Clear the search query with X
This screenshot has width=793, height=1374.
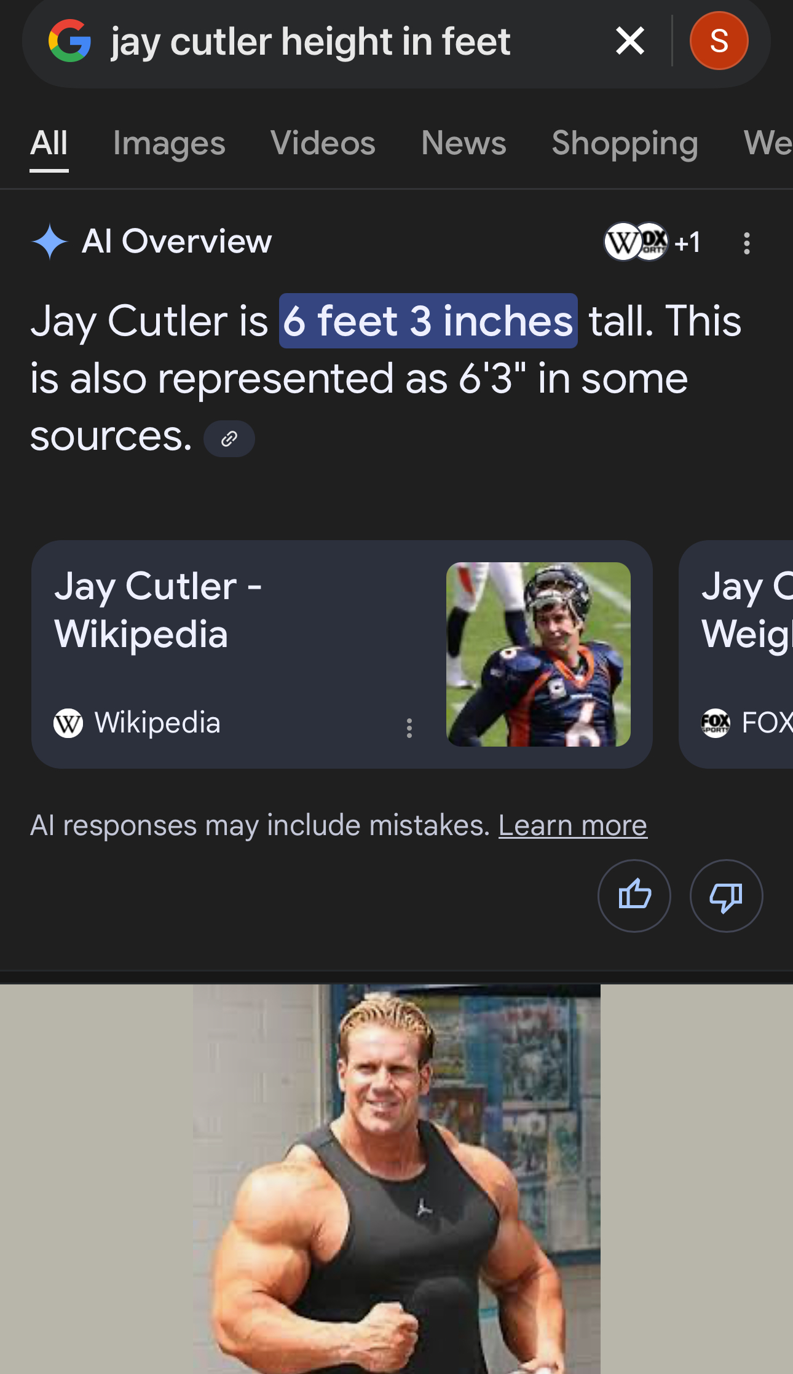pos(630,41)
